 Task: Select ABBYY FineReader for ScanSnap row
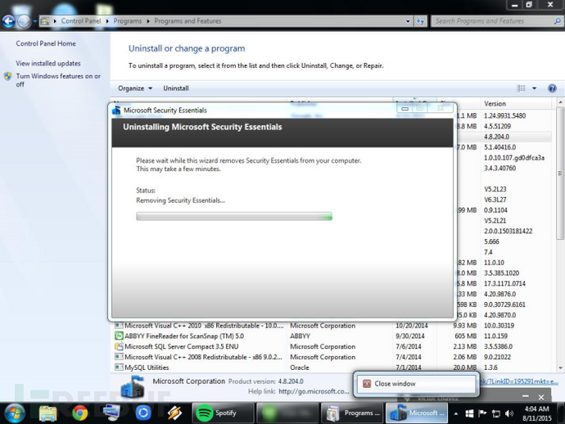333,336
